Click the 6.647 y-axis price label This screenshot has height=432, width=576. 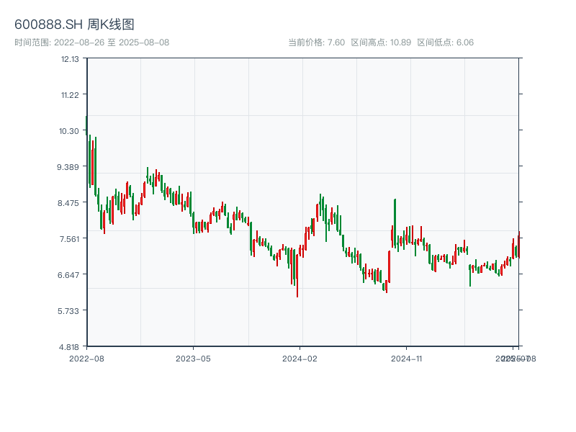69,275
